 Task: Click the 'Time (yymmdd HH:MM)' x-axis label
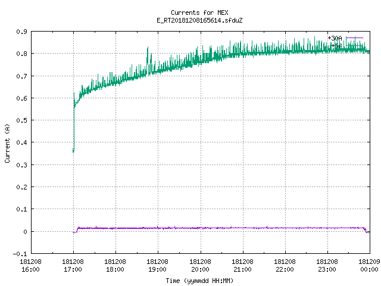[199, 281]
